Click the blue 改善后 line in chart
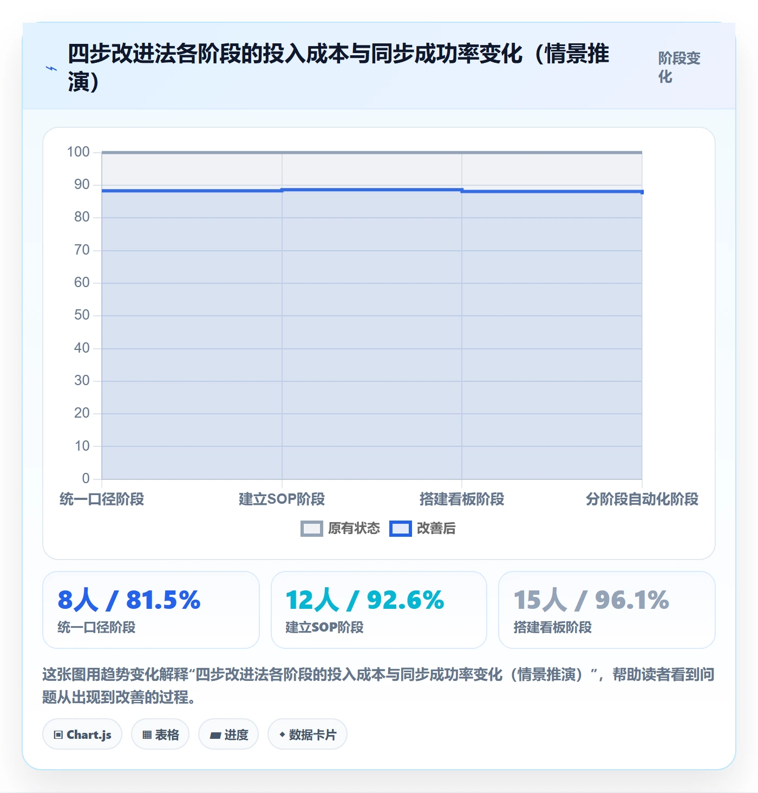758x793 pixels. pyautogui.click(x=372, y=190)
